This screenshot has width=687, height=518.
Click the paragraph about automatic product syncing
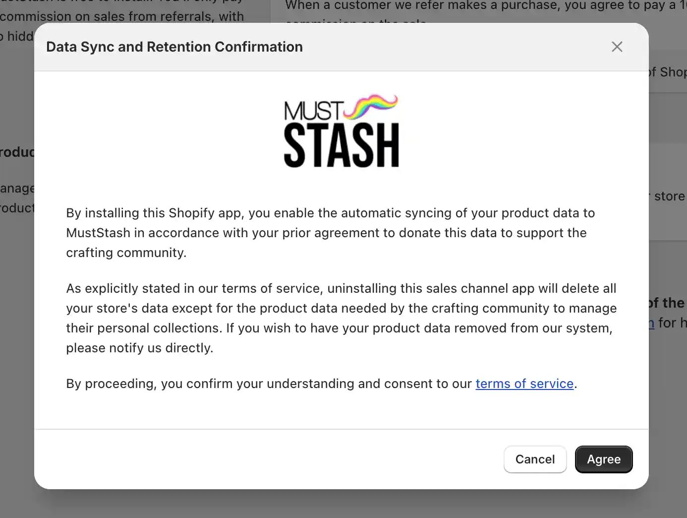331,233
